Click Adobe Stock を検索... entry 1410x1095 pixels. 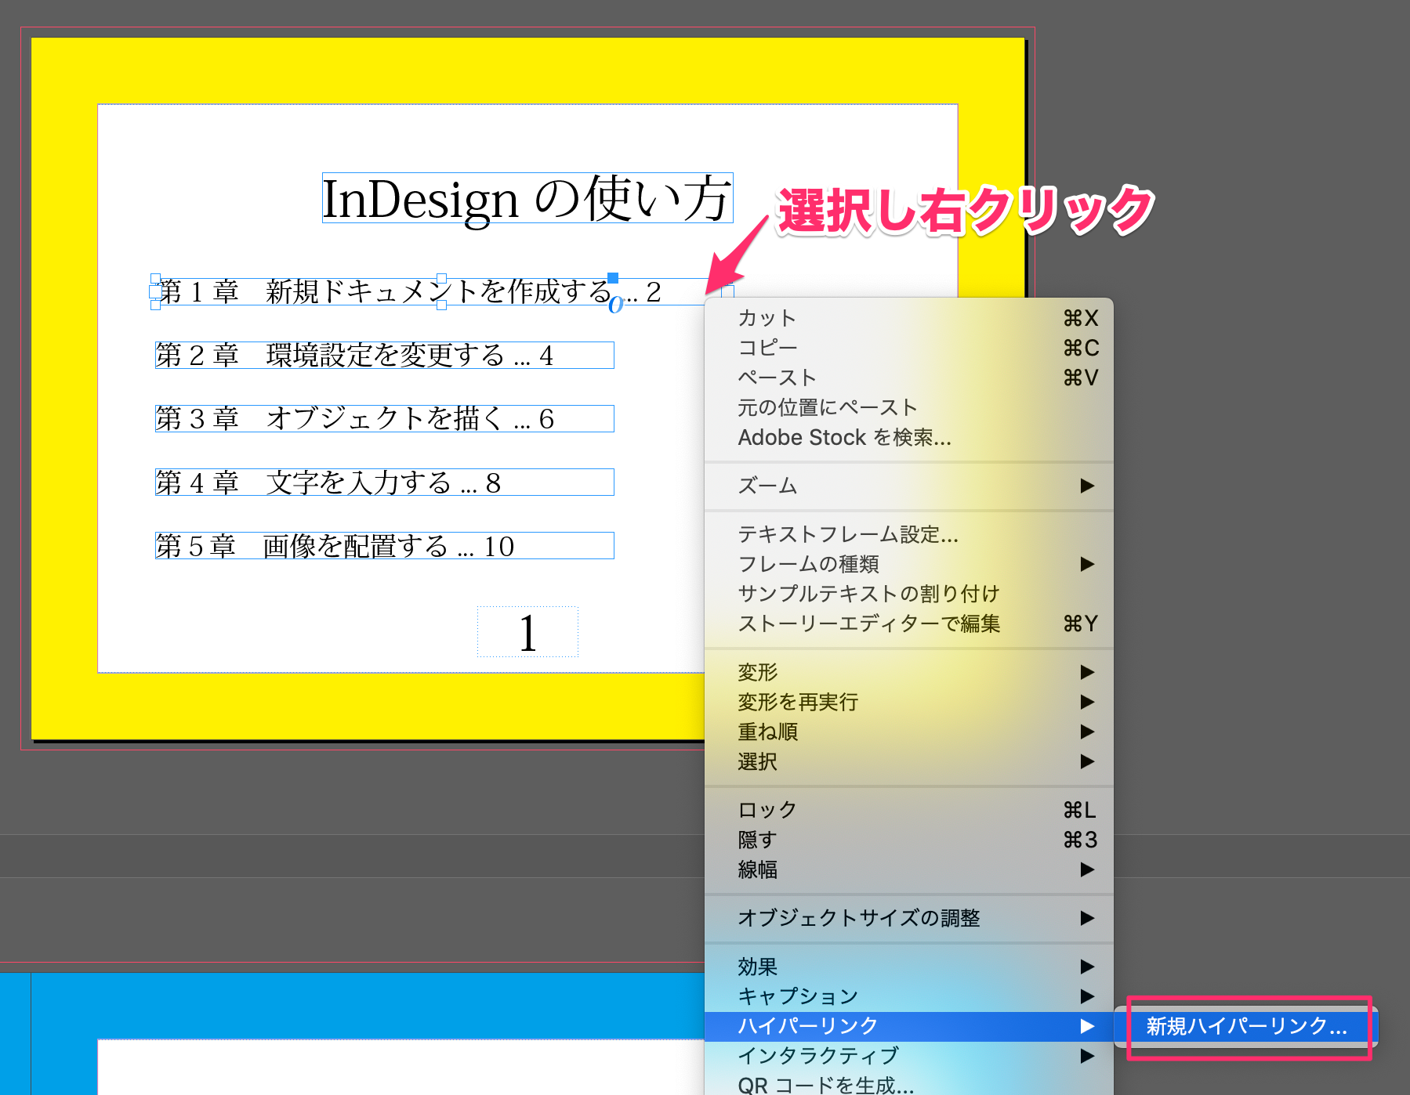pos(909,437)
